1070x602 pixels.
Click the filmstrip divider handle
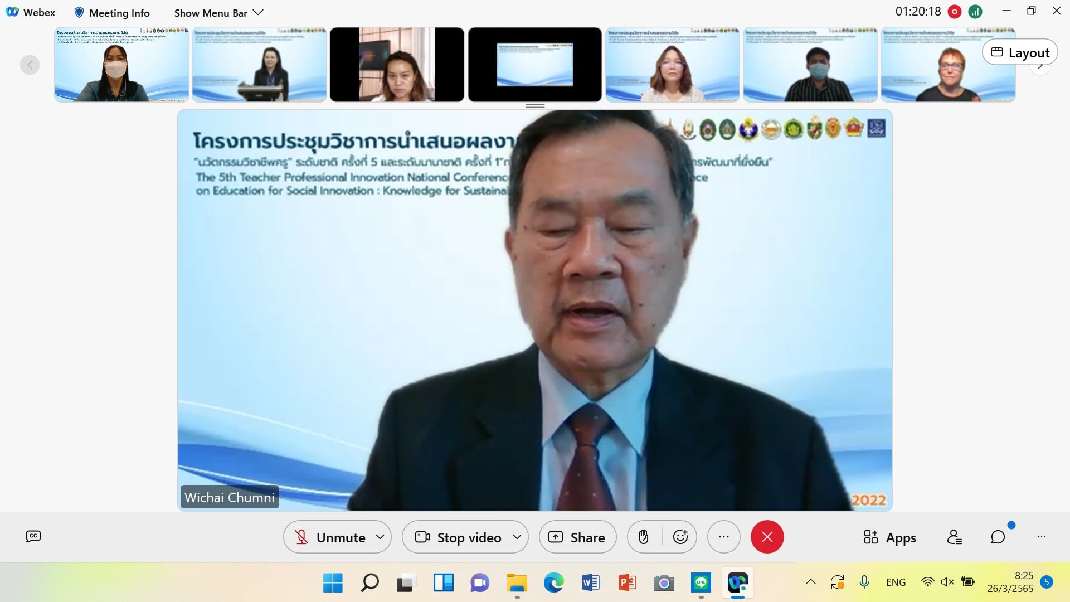click(x=535, y=105)
